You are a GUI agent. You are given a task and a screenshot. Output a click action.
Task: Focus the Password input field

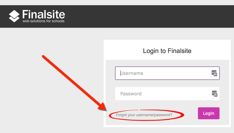(167, 94)
